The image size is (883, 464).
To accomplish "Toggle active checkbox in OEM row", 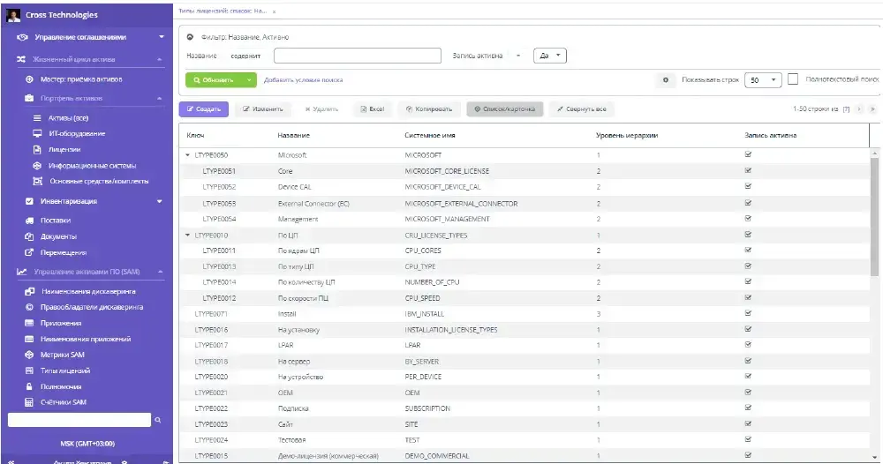I will click(749, 392).
